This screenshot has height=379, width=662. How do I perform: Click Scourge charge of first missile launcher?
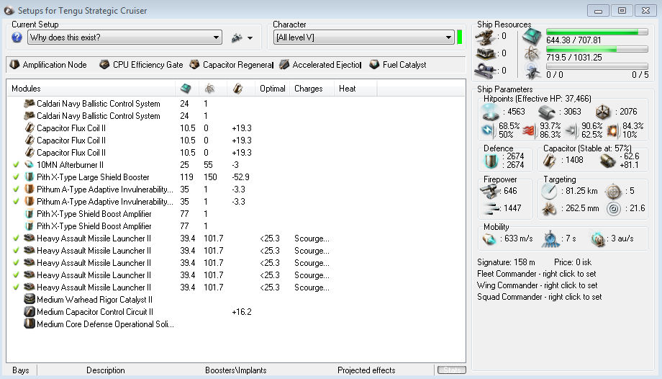[312, 238]
